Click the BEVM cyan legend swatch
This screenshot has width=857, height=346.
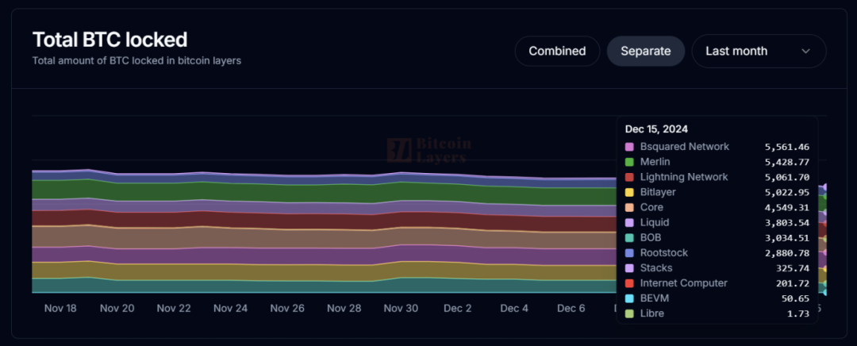coord(629,298)
